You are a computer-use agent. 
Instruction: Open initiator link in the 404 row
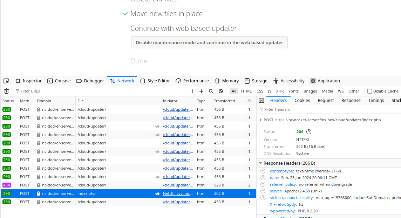[178, 185]
